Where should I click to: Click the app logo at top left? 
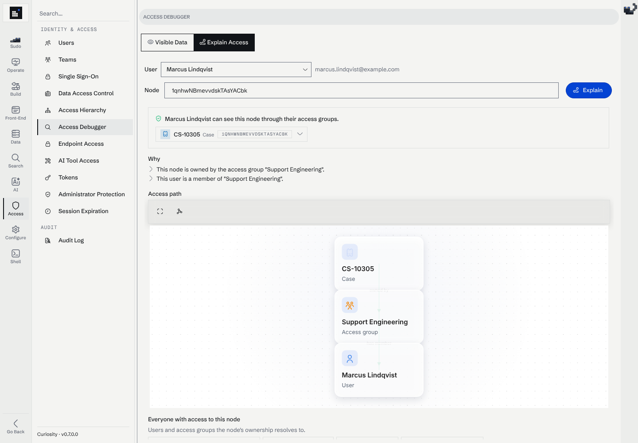[x=16, y=13]
